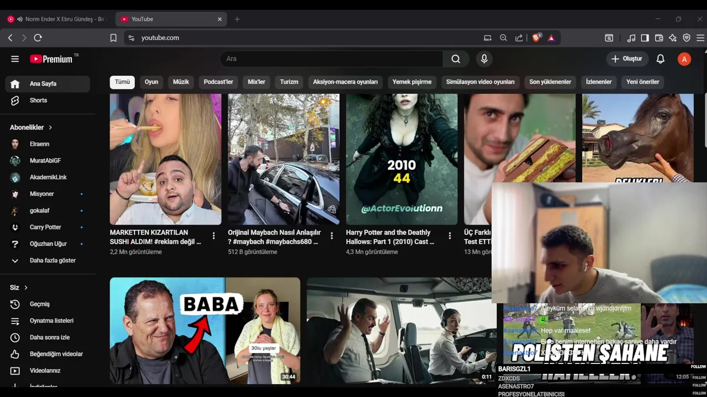The width and height of the screenshot is (707, 397).
Task: Click the zoom magnifier icon in address bar
Action: click(503, 38)
